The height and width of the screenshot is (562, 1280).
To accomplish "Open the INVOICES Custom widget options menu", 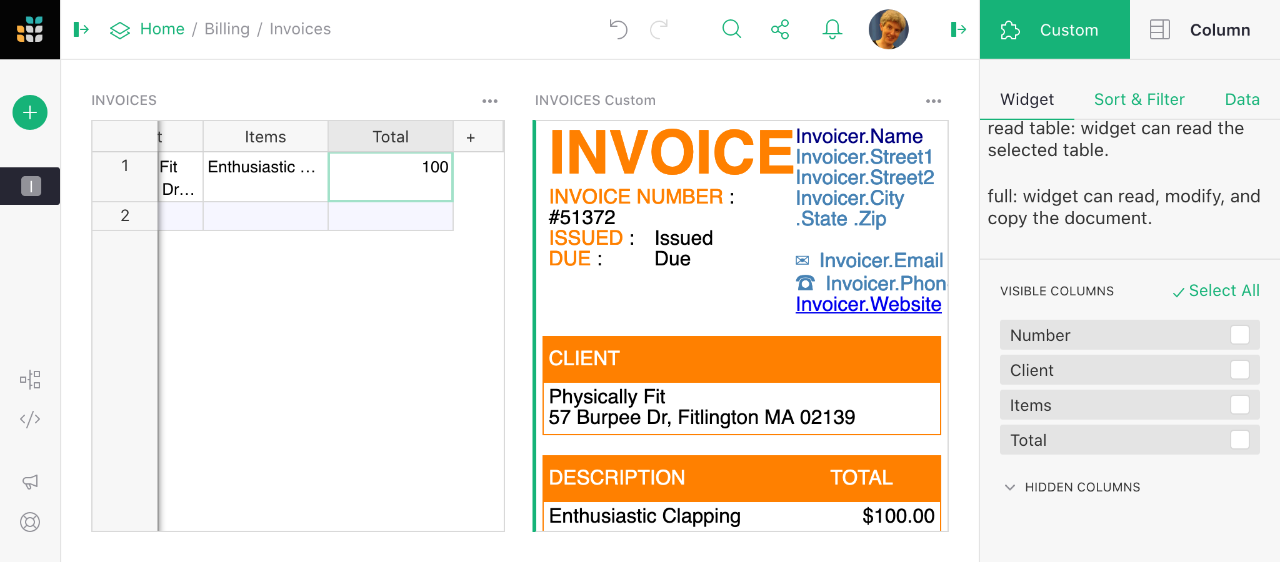I will [x=934, y=100].
